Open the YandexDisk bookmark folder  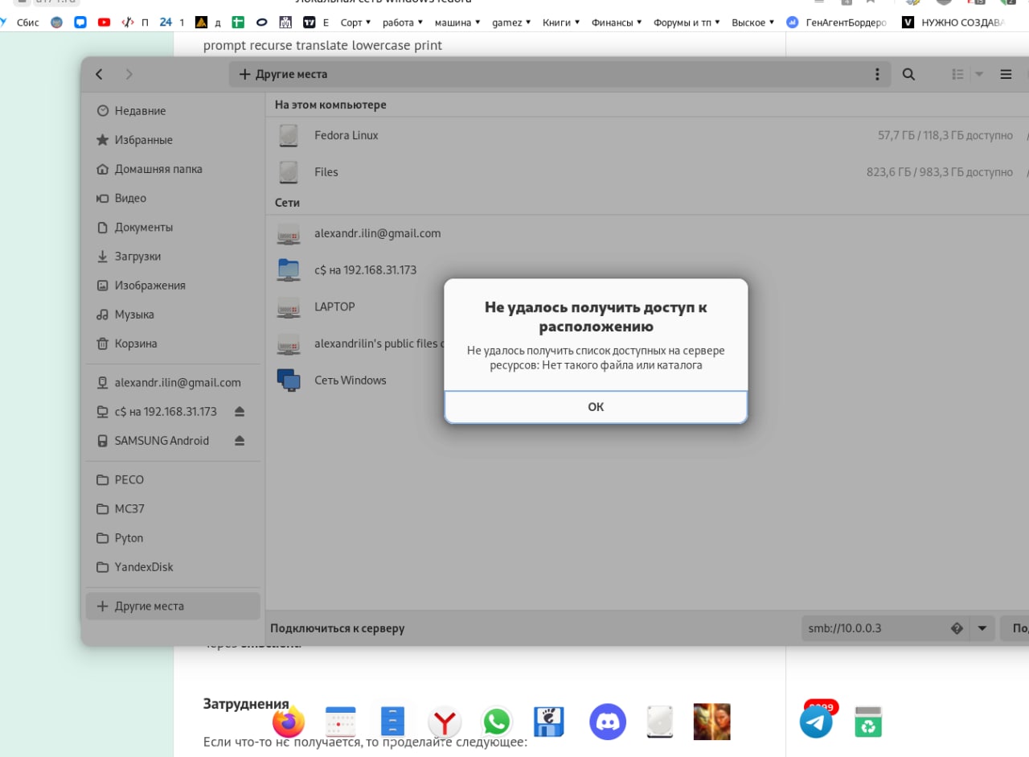pos(173,567)
